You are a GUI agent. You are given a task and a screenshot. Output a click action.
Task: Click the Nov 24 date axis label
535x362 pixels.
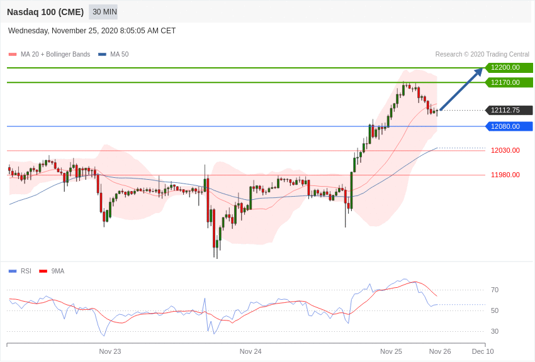pos(251,351)
